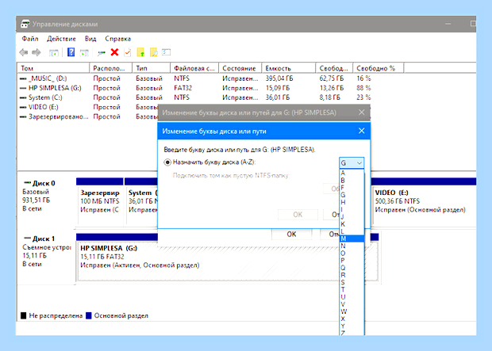Select the Зарезервировано... volume row
The width and height of the screenshot is (492, 351).
tap(88, 116)
